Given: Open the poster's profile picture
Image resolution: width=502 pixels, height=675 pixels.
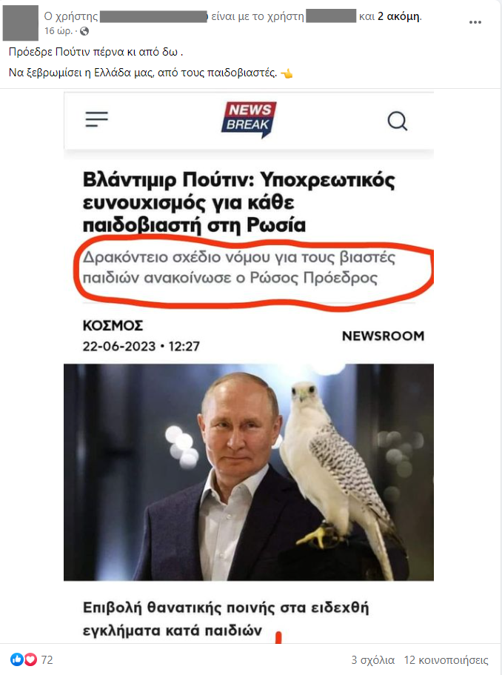Looking at the screenshot, I should coord(20,23).
